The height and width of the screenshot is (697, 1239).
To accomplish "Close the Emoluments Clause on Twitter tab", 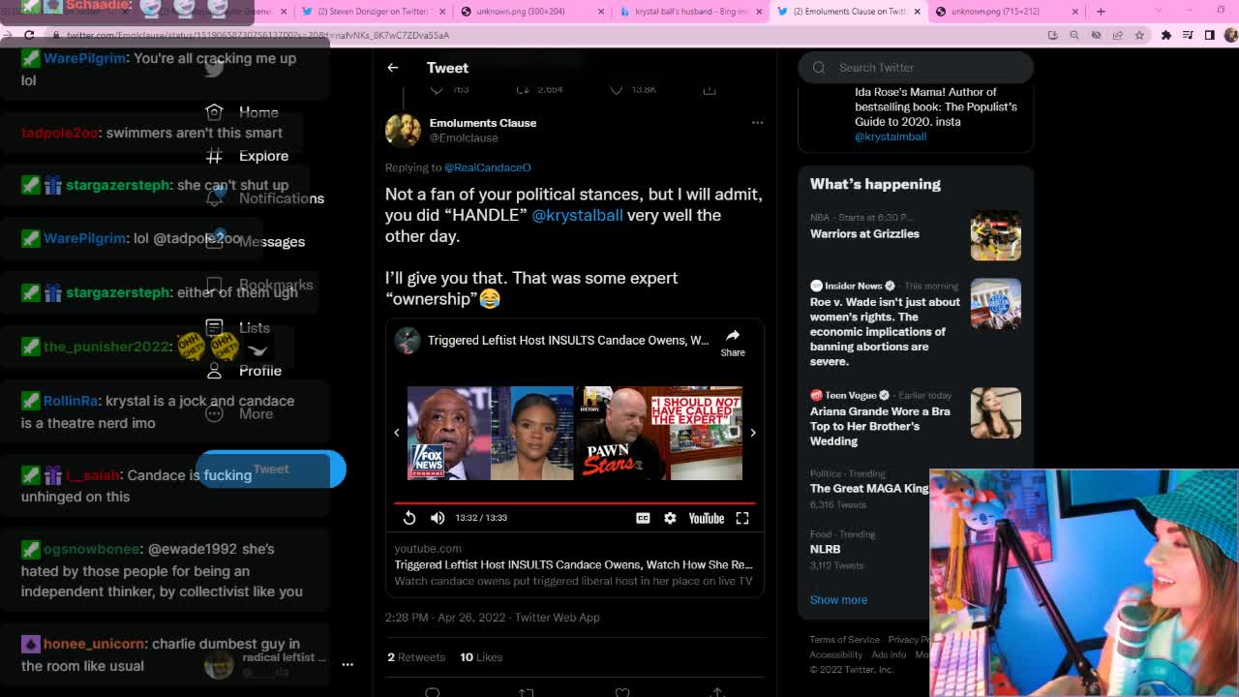I will click(x=917, y=12).
